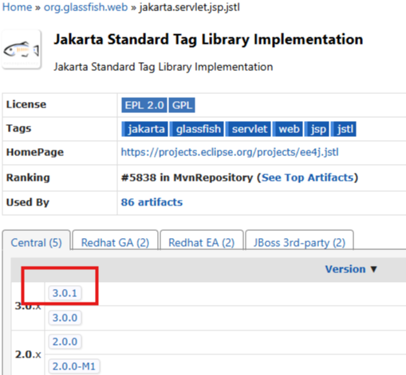The height and width of the screenshot is (375, 406).
Task: Click the License row label
Action: [26, 104]
